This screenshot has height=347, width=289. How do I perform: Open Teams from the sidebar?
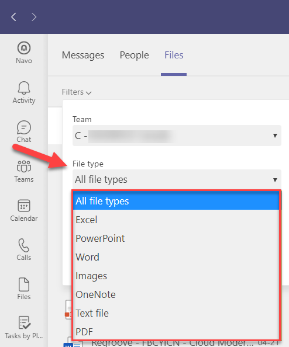tap(24, 171)
